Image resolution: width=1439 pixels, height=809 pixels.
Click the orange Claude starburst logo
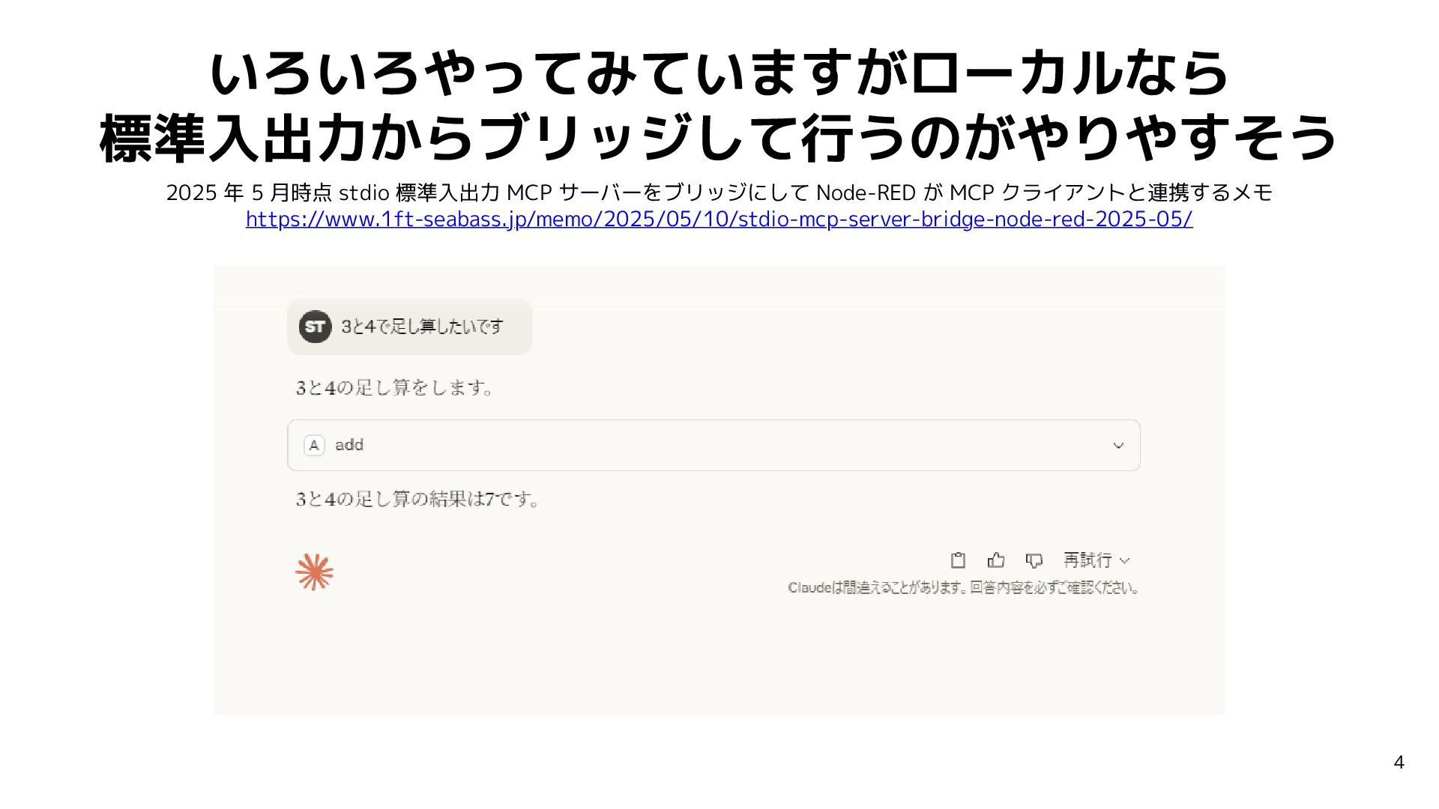tap(314, 572)
